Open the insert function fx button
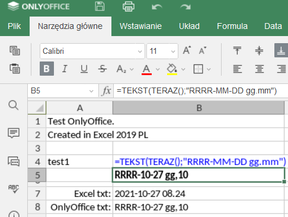Image resolution: width=288 pixels, height=217 pixels. click(x=106, y=91)
